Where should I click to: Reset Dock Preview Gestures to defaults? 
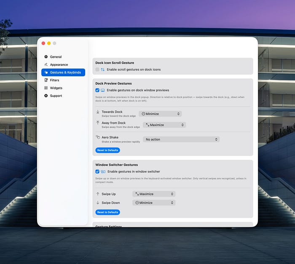[107, 150]
